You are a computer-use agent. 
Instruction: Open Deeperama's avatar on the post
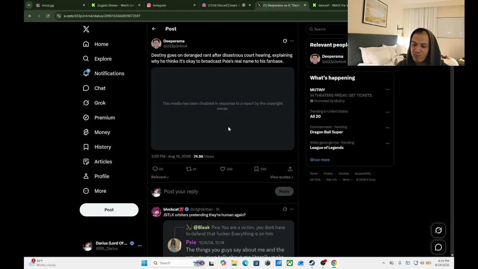tap(156, 43)
